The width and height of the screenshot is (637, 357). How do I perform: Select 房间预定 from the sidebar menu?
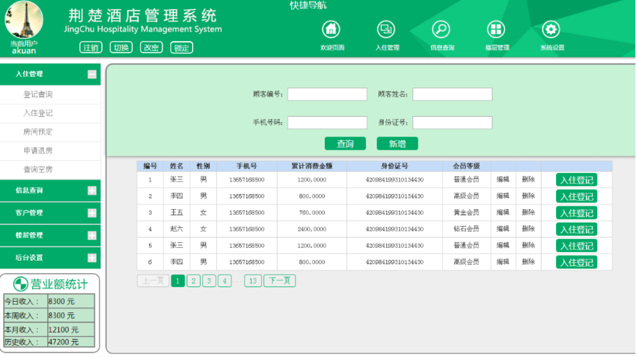[38, 132]
